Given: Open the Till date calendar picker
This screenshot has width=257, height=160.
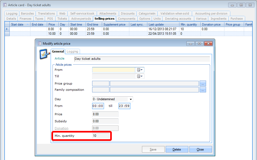Looking at the screenshot, I should click(140, 76).
